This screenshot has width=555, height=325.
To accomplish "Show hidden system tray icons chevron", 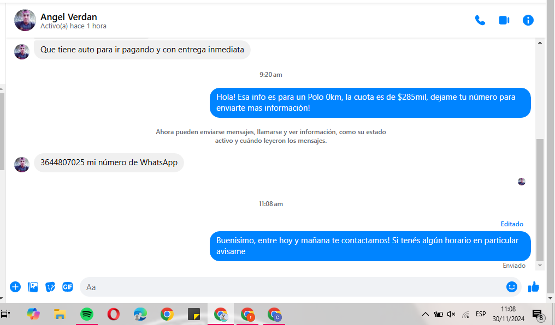I will 425,314.
